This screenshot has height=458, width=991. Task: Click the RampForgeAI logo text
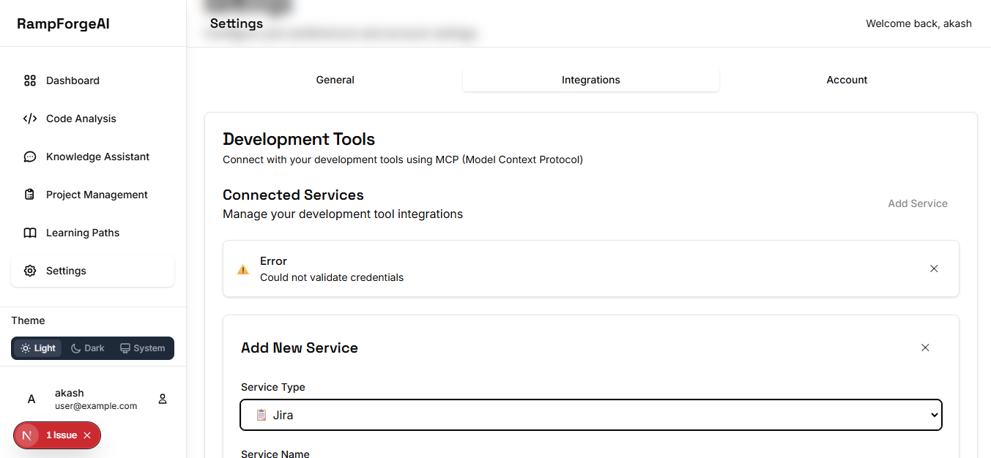coord(64,23)
